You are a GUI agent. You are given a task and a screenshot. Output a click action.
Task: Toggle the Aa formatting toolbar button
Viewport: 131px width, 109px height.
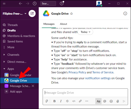(x=98, y=101)
